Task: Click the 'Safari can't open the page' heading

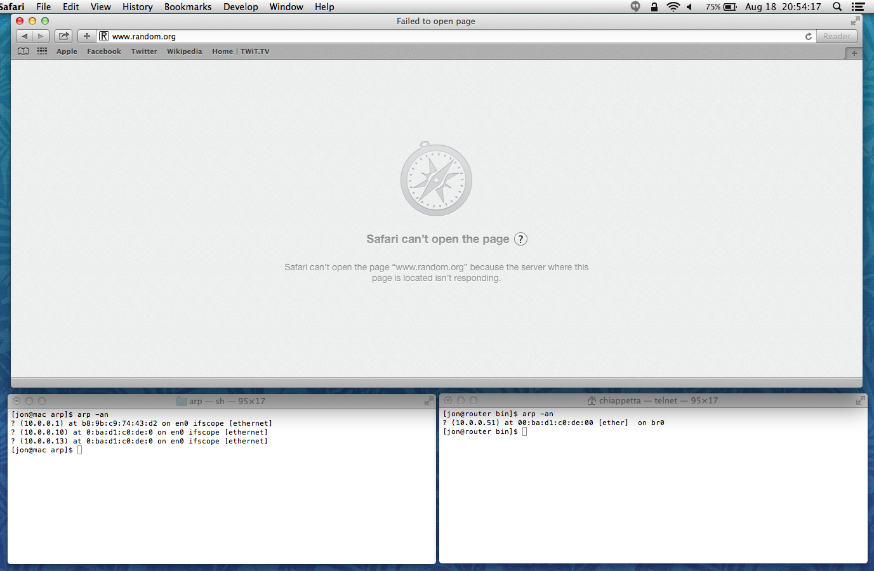Action: pos(437,239)
